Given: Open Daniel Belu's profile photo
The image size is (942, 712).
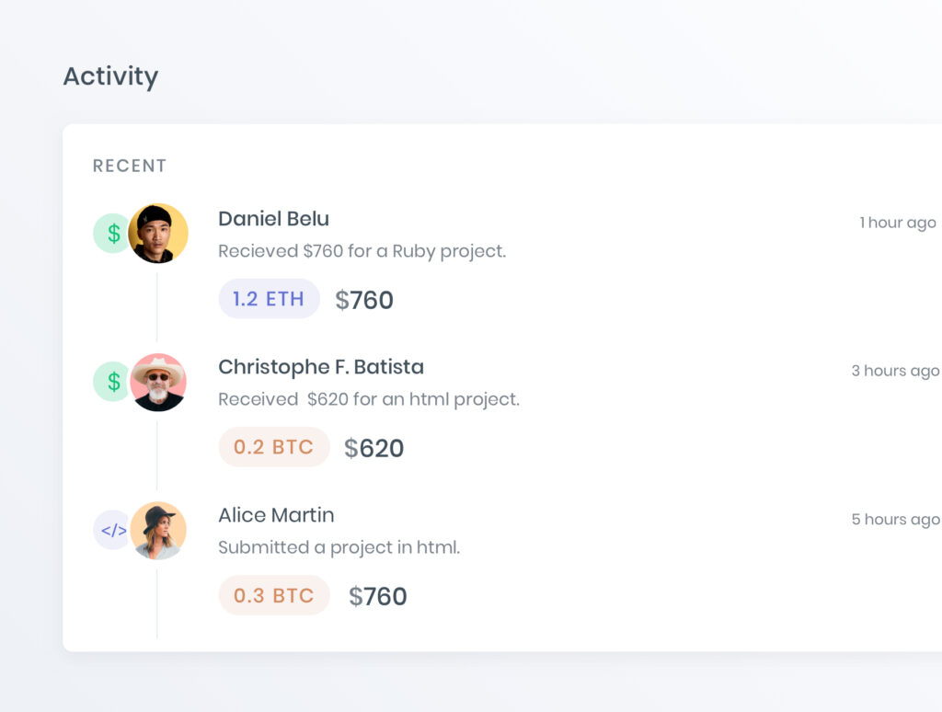Looking at the screenshot, I should tap(158, 234).
